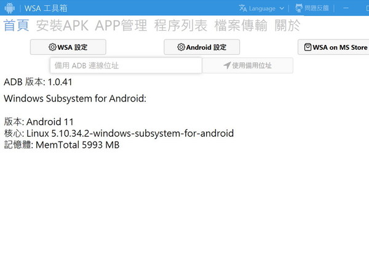Select the 版本: Android 11 text

point(39,122)
